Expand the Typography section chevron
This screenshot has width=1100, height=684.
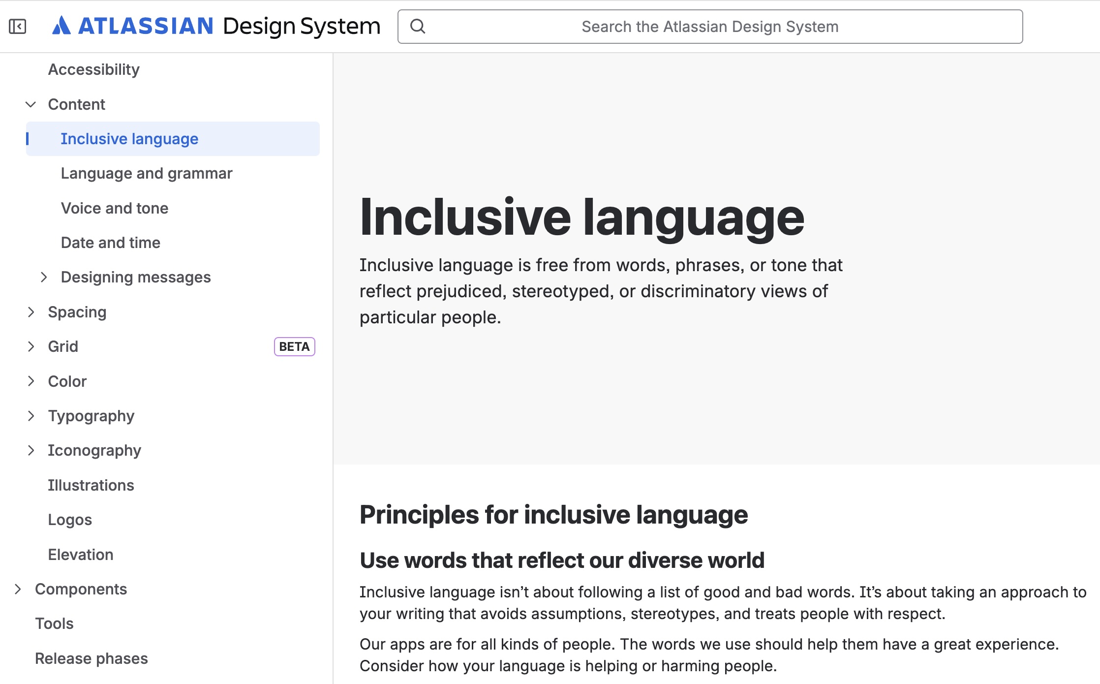point(31,416)
